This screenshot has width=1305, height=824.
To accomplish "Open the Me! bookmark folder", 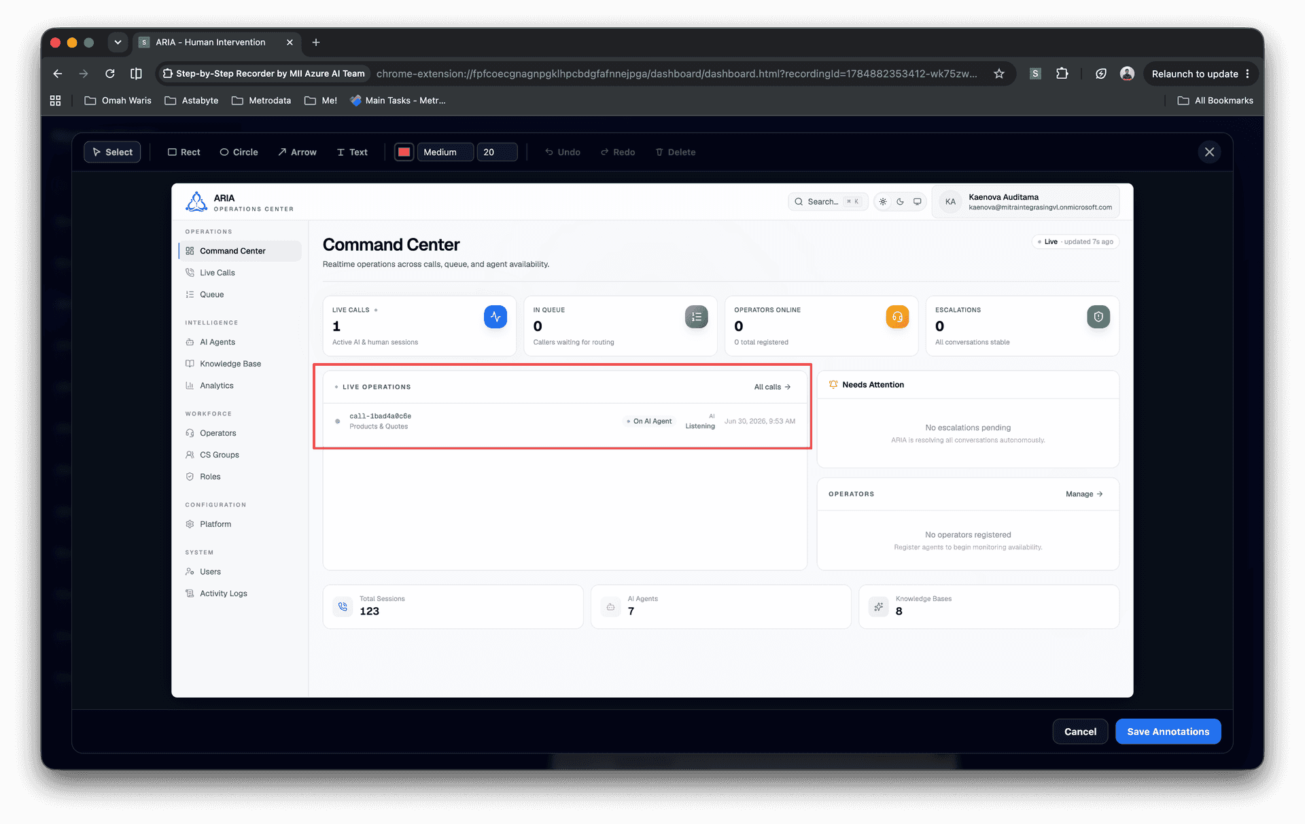I will click(x=321, y=101).
